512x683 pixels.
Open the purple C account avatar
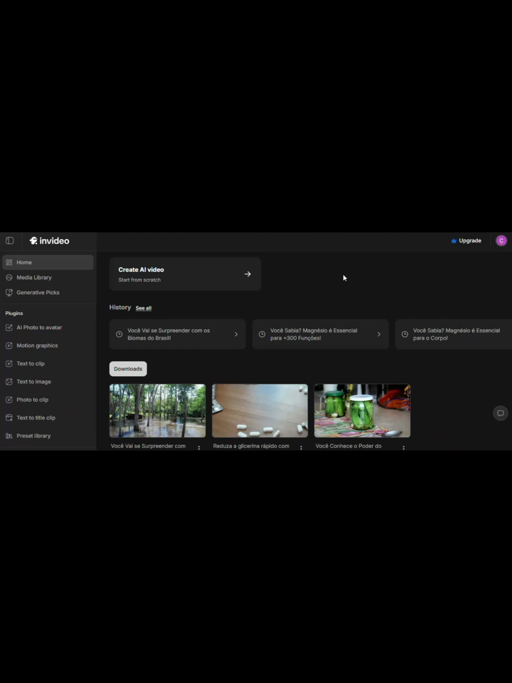(501, 241)
